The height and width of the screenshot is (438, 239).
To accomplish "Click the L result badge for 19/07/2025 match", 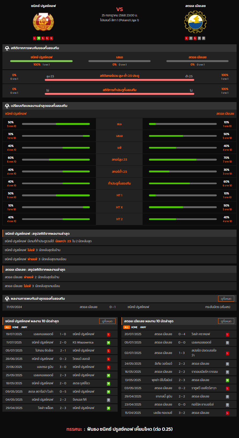I will pos(109,334).
